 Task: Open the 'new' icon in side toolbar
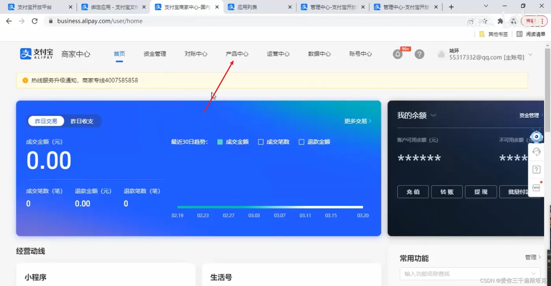pos(536,188)
